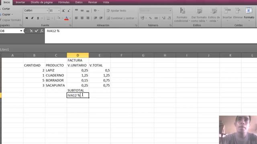Open Estilos de celda gallery
Screen dimensions: 257x144
214,15
